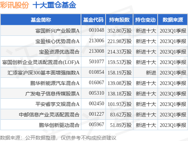
Task: Click the 彩讯股份 title text
Action: point(14,5)
